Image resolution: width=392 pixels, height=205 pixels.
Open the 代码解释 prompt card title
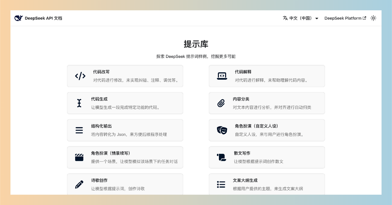(243, 72)
